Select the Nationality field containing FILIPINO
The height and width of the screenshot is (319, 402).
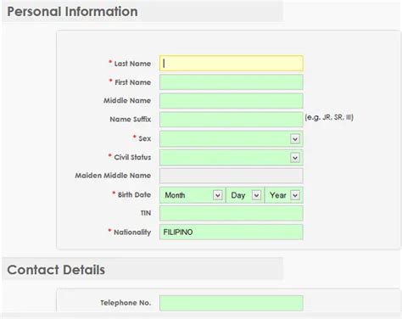[x=232, y=232]
